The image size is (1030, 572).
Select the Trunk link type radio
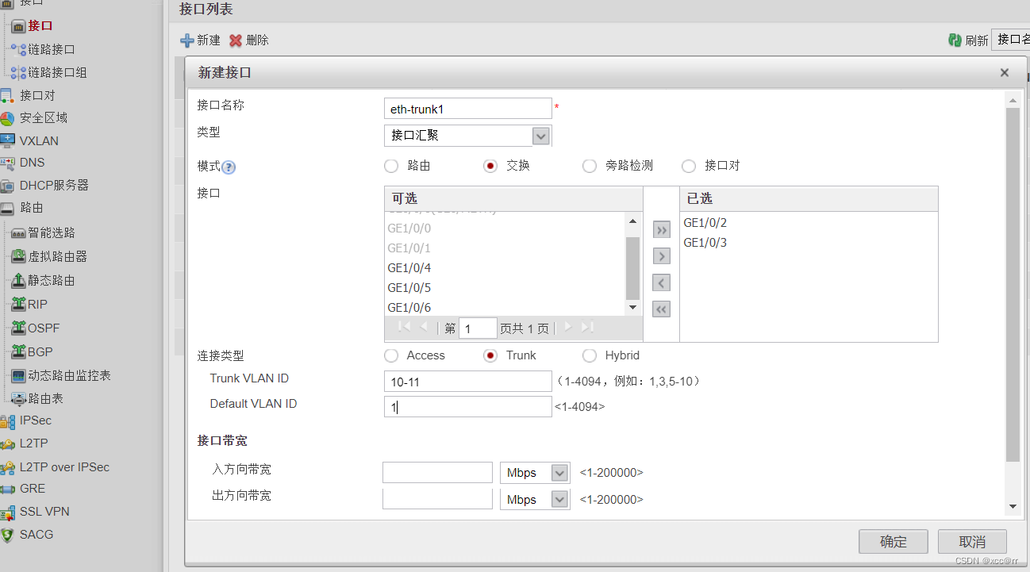[x=490, y=355]
